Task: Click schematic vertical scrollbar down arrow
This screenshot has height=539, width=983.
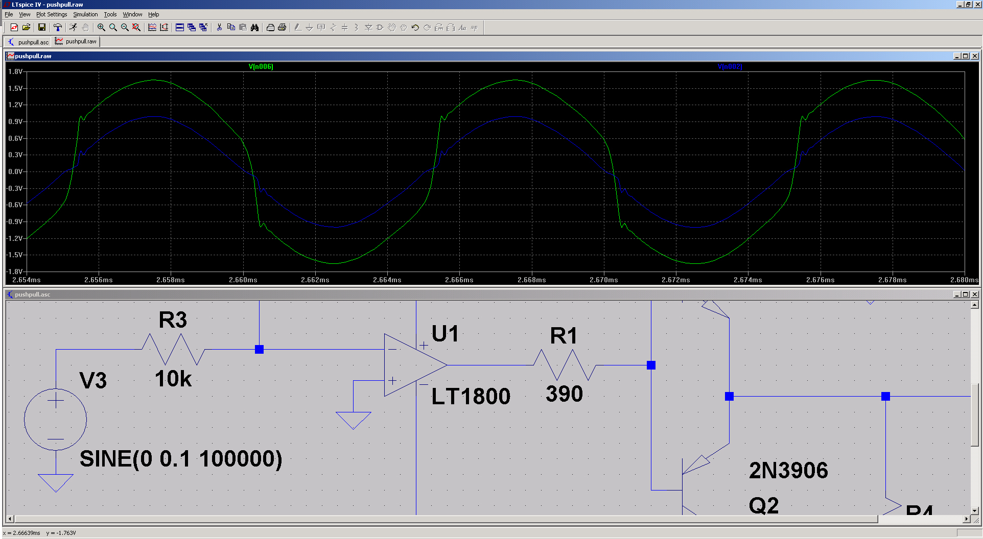Action: point(975,510)
